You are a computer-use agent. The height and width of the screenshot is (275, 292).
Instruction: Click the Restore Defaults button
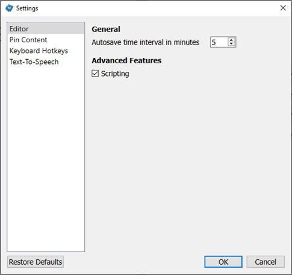click(x=36, y=262)
